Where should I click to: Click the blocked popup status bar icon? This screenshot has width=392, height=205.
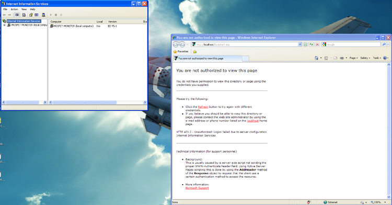coord(309,202)
